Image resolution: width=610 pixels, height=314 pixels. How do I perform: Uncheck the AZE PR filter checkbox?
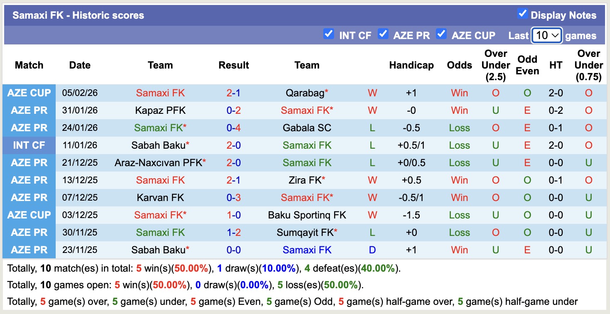[383, 34]
